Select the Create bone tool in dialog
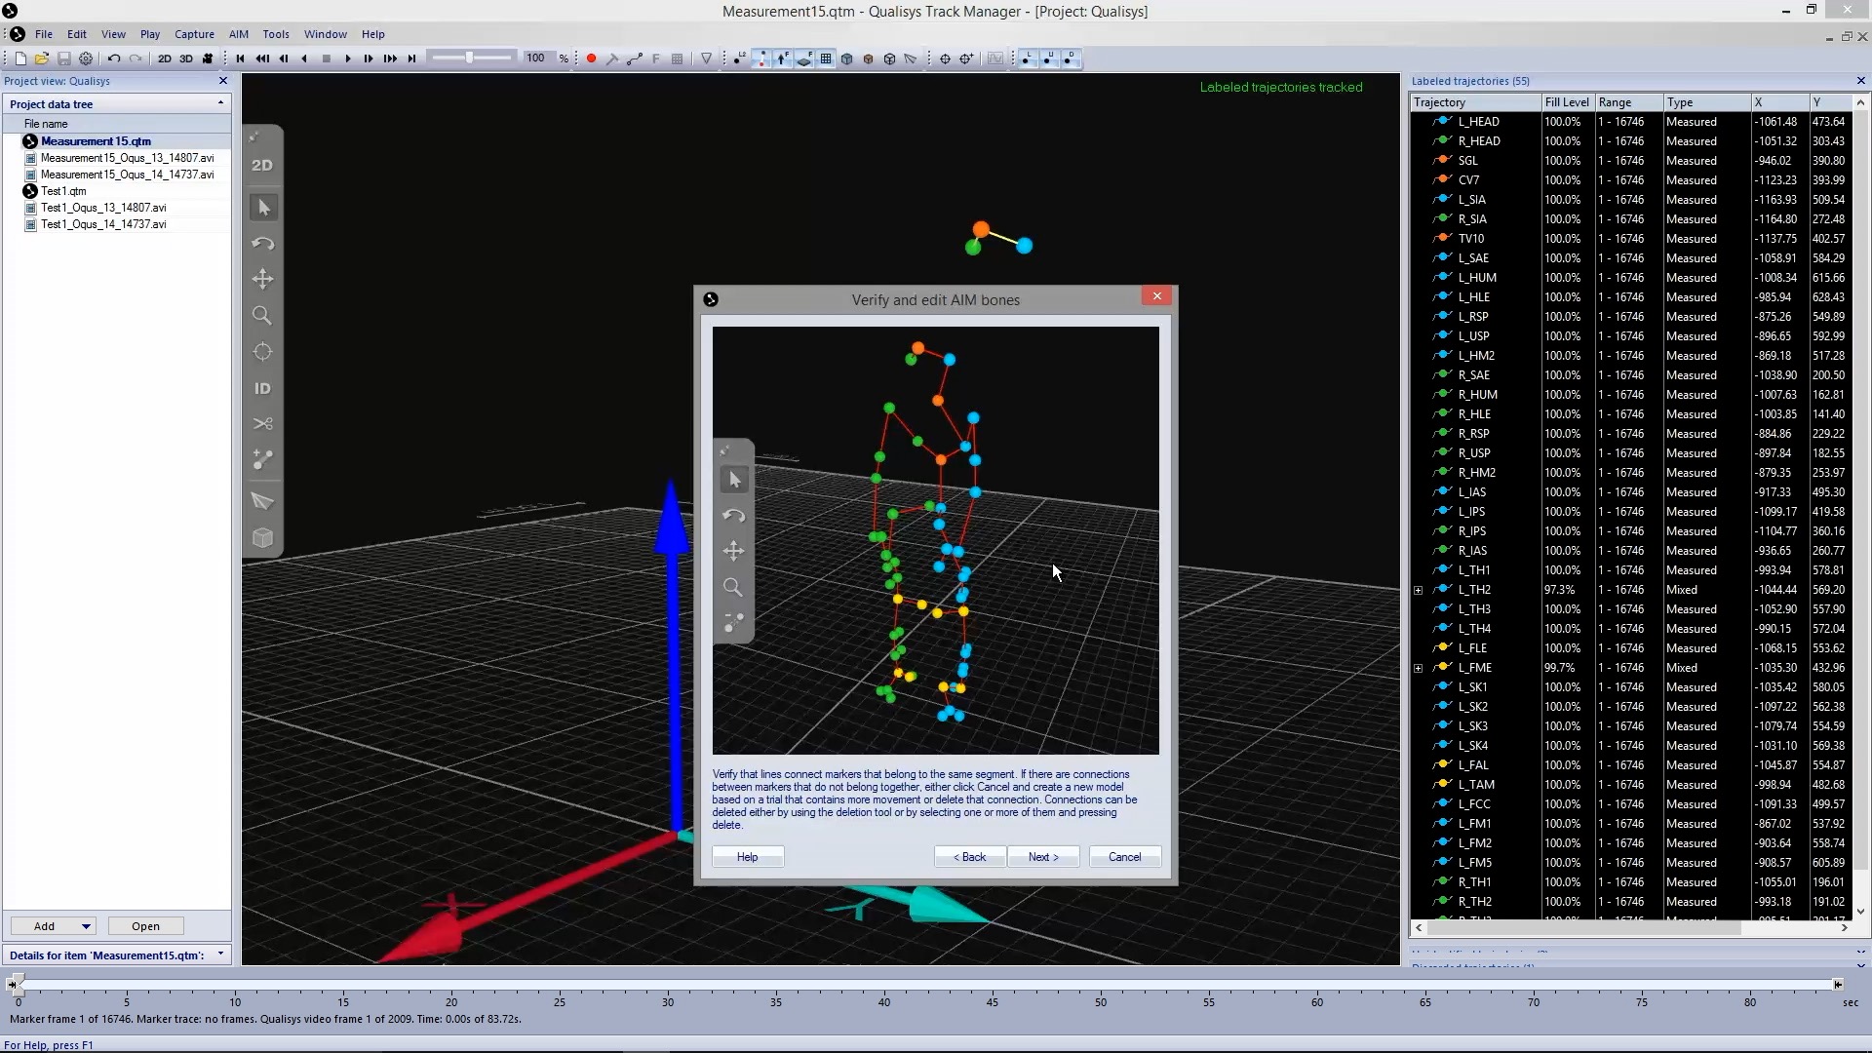The image size is (1872, 1053). [x=733, y=622]
